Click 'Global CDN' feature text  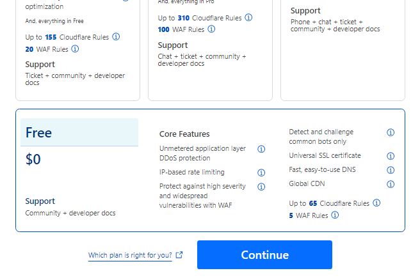307,183
